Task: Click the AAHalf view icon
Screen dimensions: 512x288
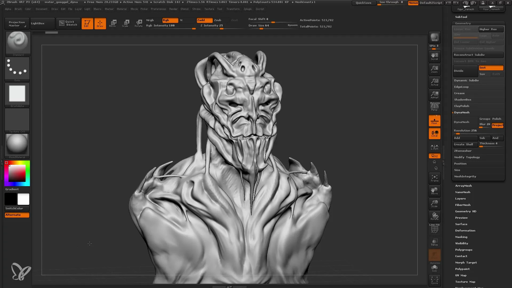Action: point(434,95)
